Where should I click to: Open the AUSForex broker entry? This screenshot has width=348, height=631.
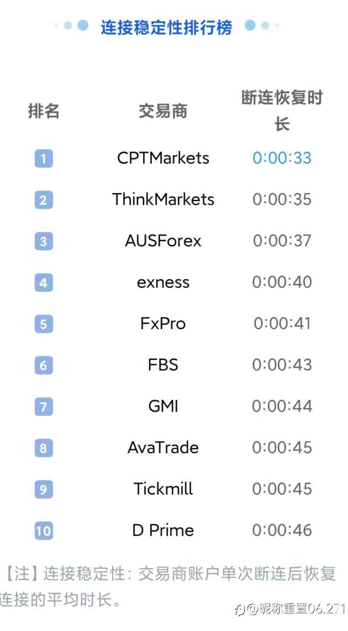tap(163, 241)
